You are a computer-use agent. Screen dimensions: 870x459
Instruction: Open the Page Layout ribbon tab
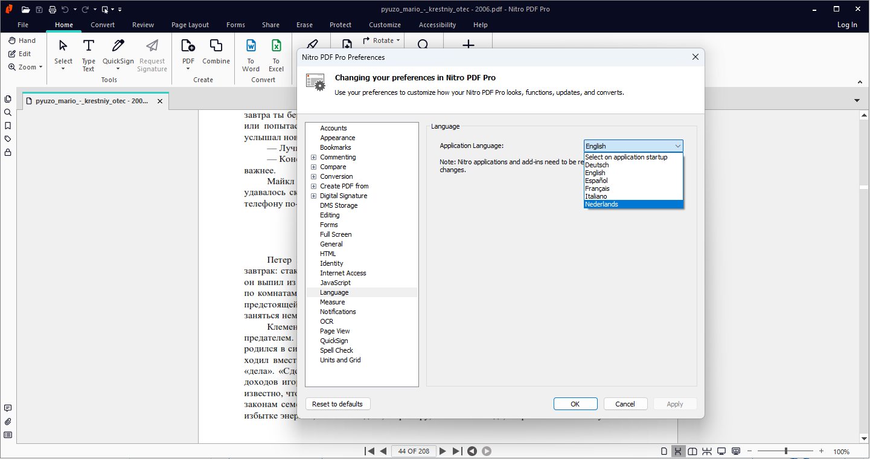point(190,25)
